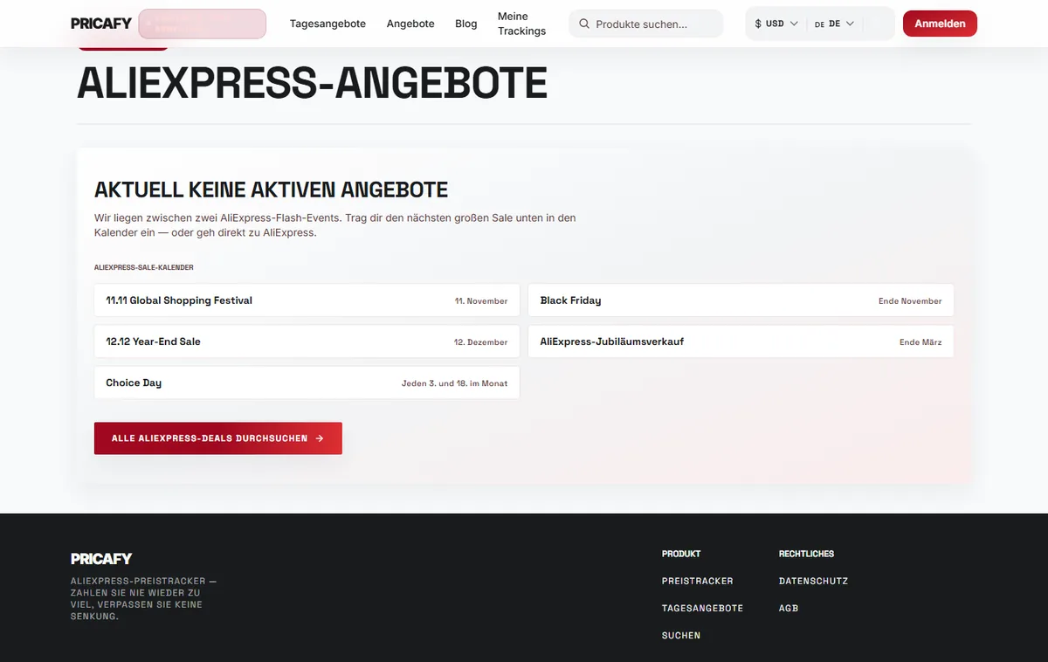Open the Datenschutz privacy link

[x=813, y=581]
